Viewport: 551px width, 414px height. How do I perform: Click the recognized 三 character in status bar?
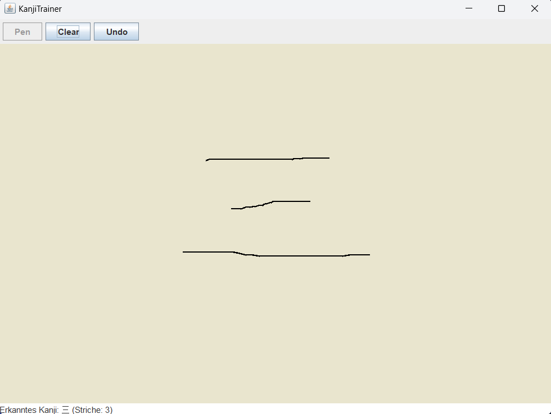[x=65, y=410]
